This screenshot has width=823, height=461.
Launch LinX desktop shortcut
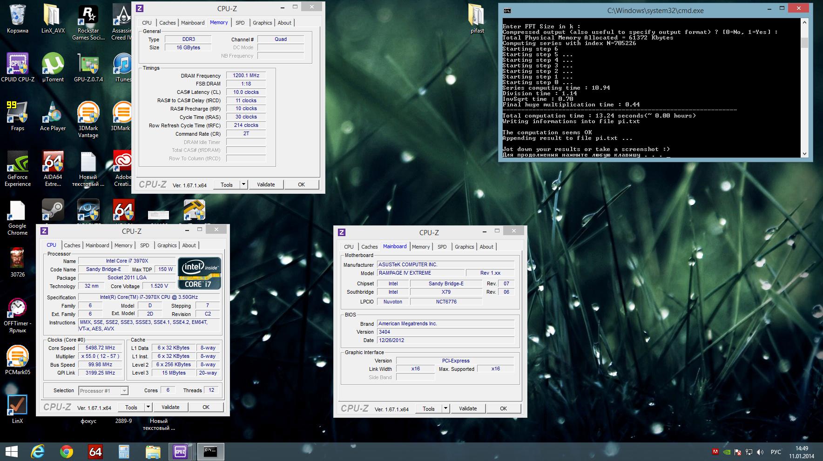tap(18, 409)
